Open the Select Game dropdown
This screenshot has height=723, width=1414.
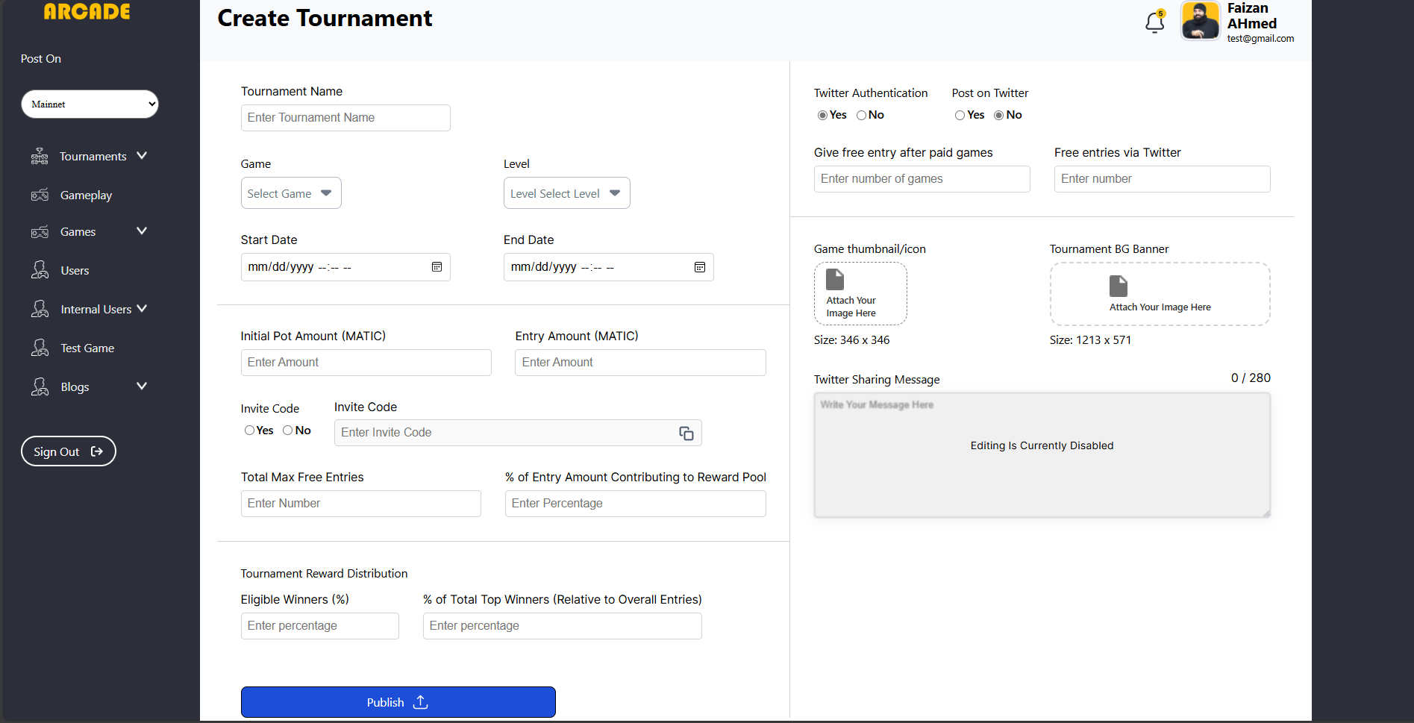click(x=290, y=193)
